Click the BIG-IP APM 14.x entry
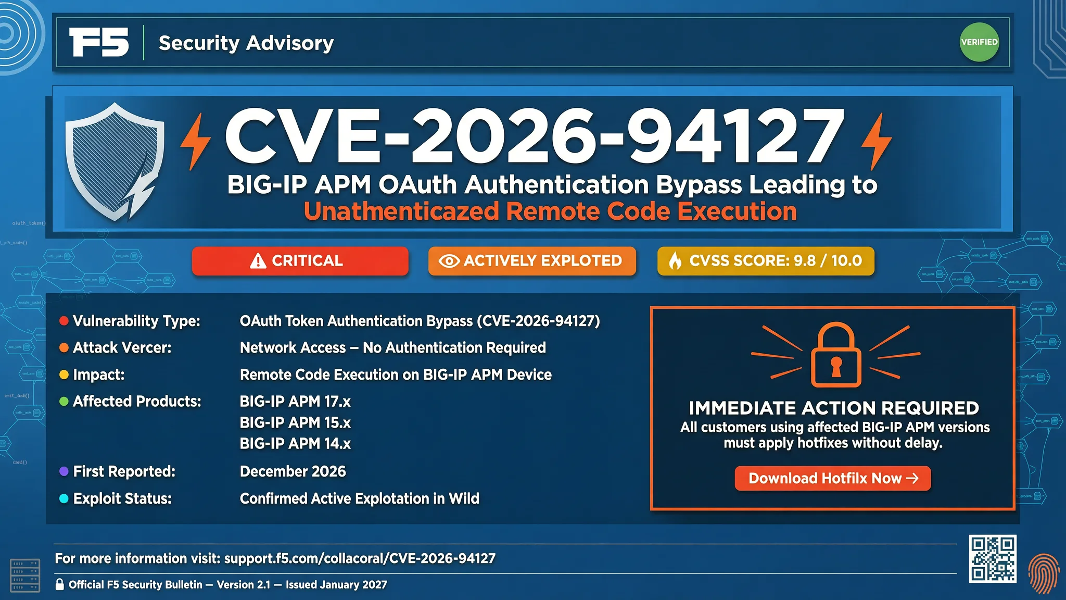 295,444
